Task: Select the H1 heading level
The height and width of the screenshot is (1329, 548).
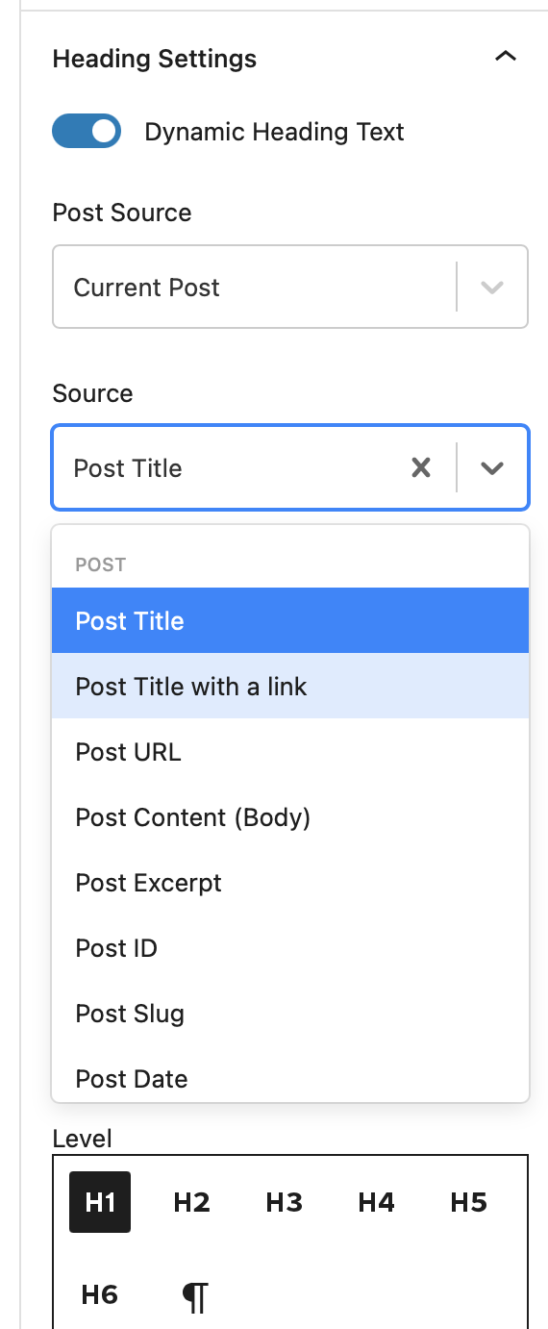Action: pyautogui.click(x=100, y=1202)
